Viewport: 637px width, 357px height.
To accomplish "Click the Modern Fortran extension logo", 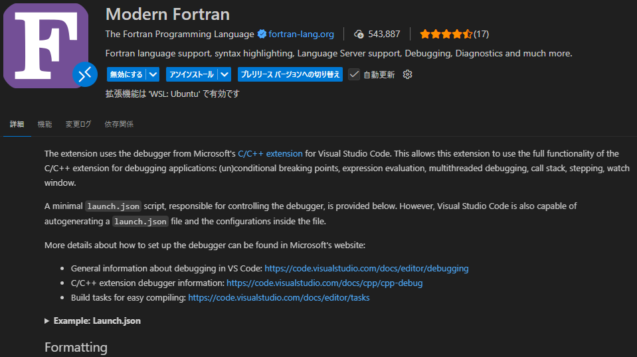I will point(45,45).
